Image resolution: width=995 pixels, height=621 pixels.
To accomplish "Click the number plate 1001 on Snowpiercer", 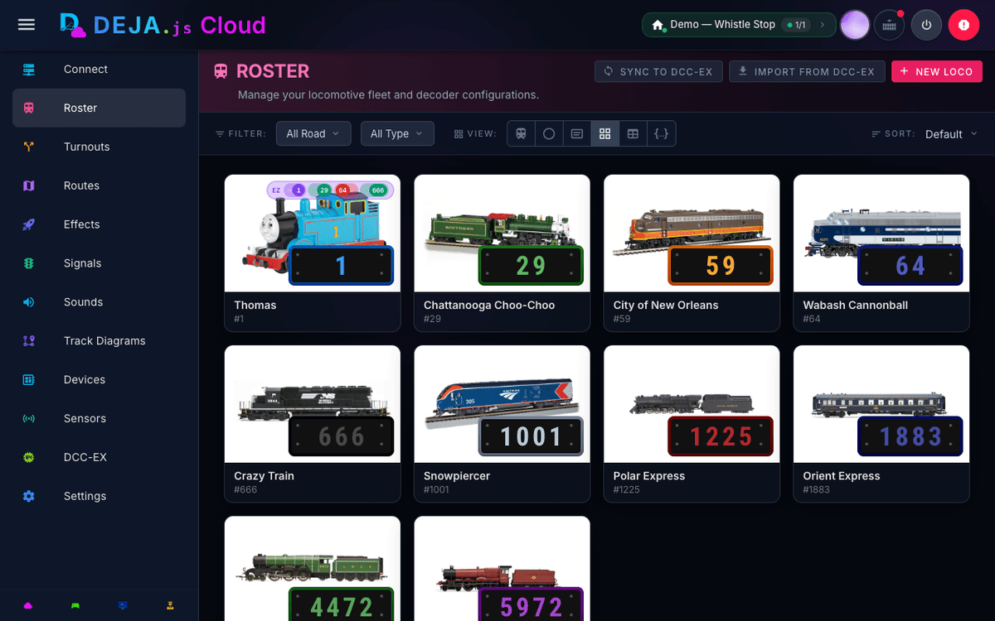I will [x=531, y=436].
